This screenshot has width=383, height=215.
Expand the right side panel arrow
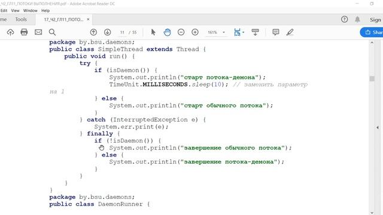click(378, 127)
